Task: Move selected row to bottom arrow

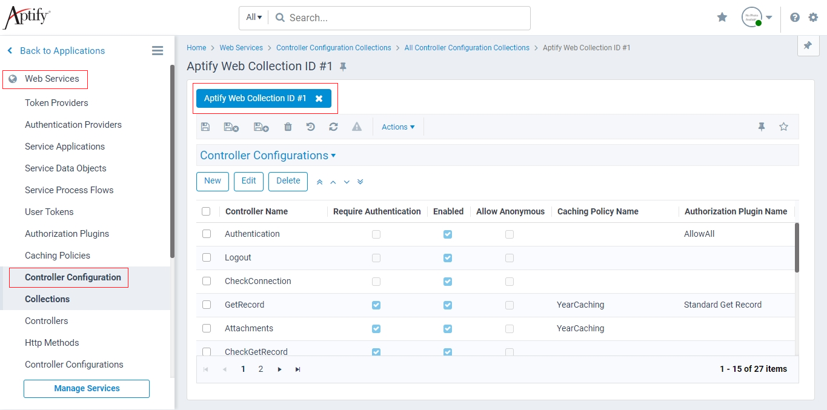Action: tap(360, 182)
